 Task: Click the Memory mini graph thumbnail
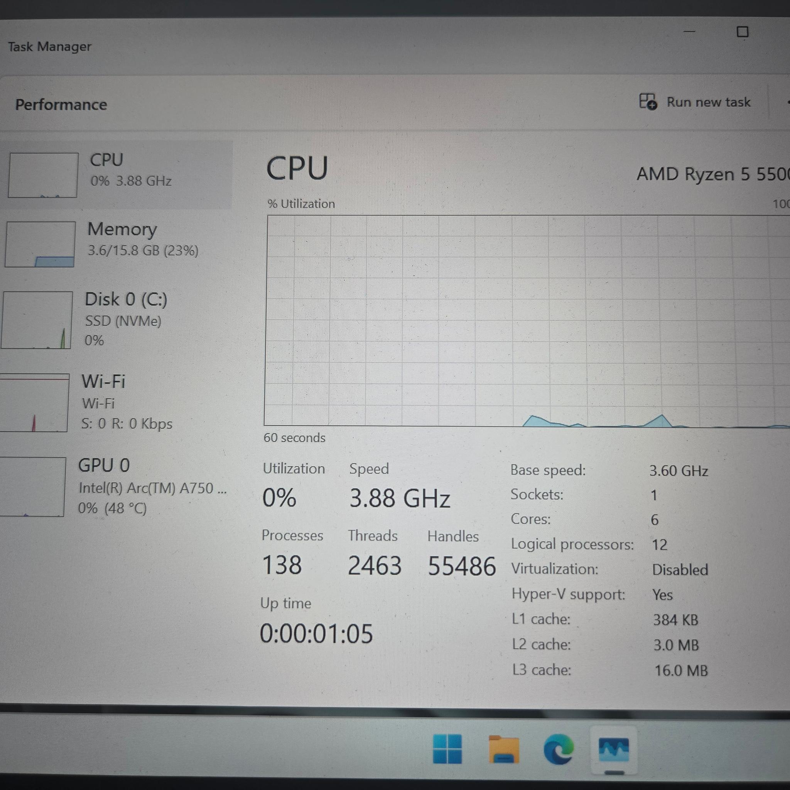point(40,244)
